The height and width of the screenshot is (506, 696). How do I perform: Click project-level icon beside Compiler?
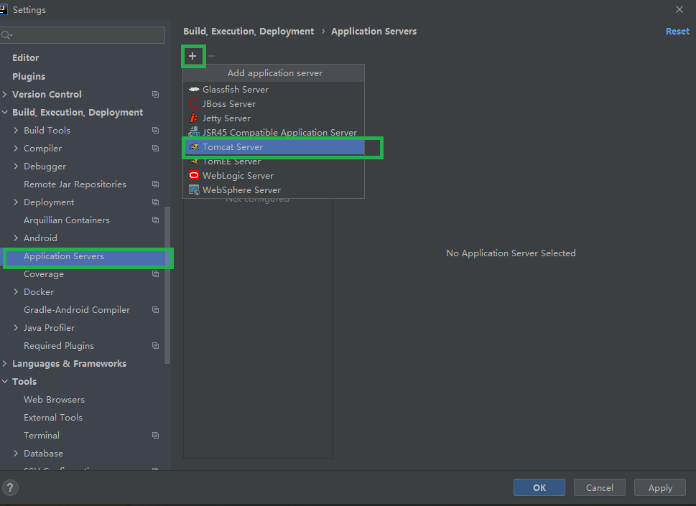[x=155, y=148]
